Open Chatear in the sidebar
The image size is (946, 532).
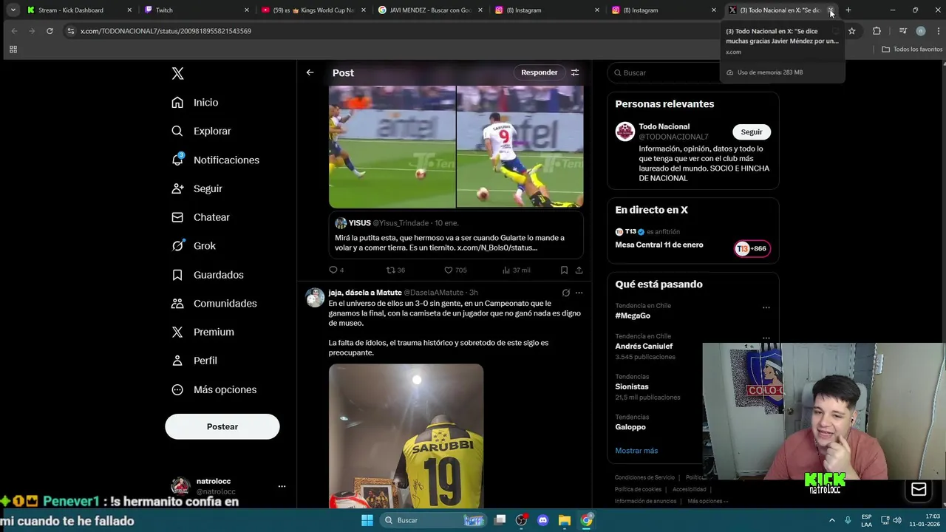pyautogui.click(x=201, y=217)
